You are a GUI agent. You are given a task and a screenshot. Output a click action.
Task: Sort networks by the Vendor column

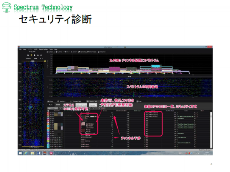pyautogui.click(x=186, y=111)
